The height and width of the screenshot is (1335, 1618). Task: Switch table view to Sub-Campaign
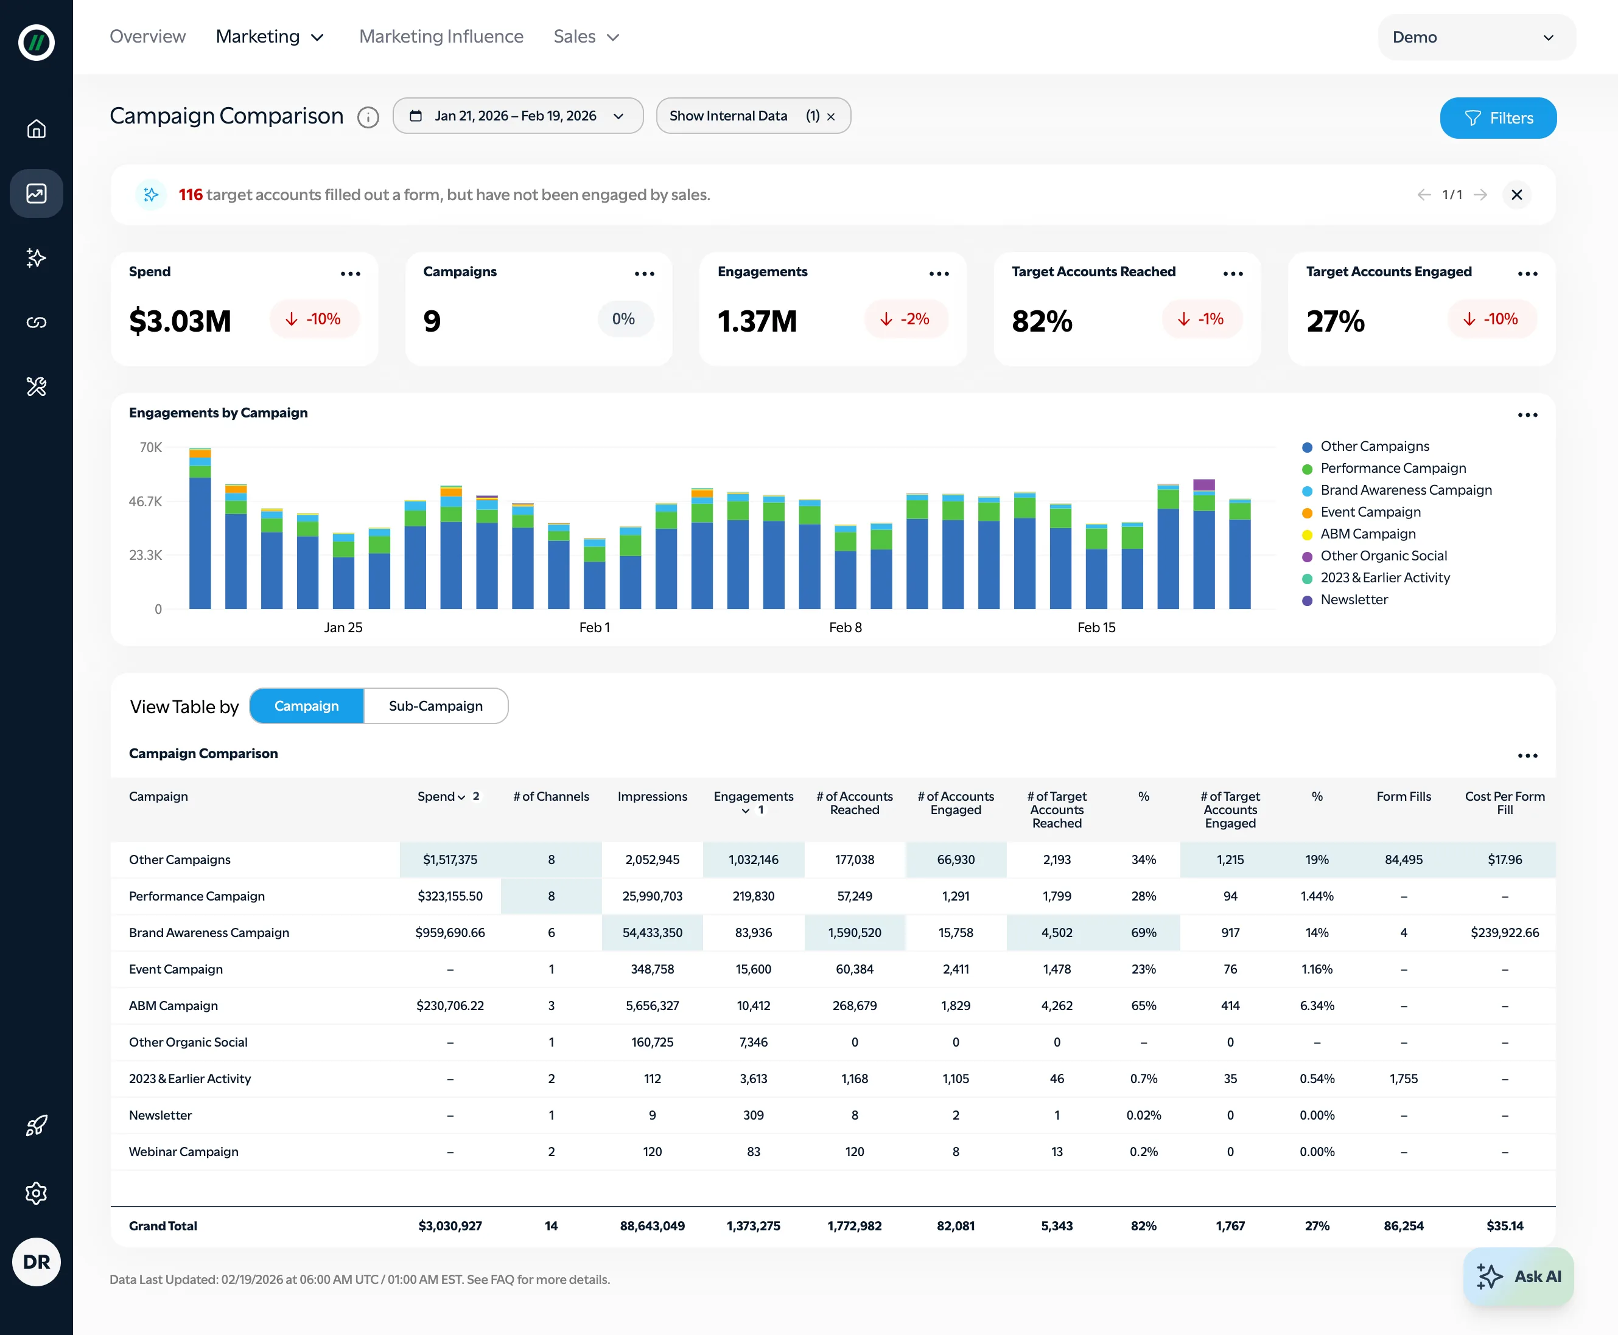click(435, 705)
